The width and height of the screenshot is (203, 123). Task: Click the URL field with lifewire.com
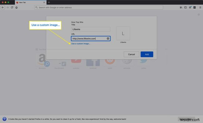coord(91,39)
